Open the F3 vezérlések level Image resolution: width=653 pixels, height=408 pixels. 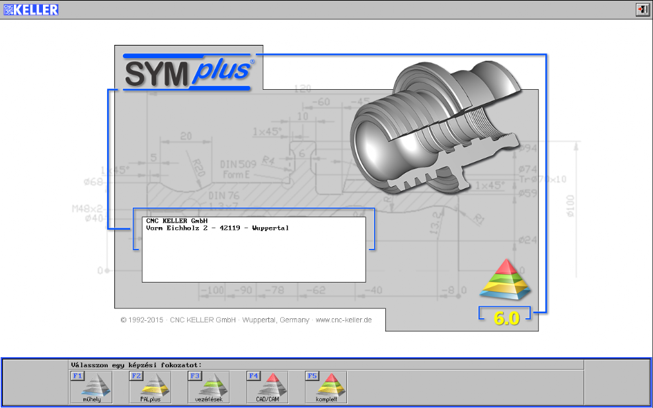[x=209, y=388]
